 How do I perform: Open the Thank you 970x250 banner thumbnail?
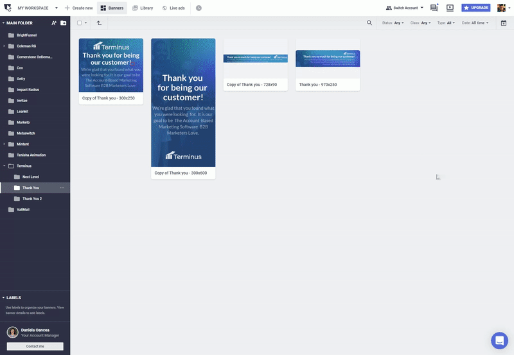pyautogui.click(x=328, y=58)
